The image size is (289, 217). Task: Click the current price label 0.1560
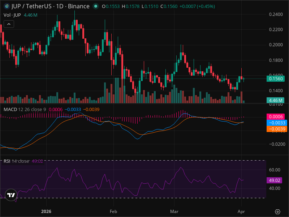[x=276, y=79]
